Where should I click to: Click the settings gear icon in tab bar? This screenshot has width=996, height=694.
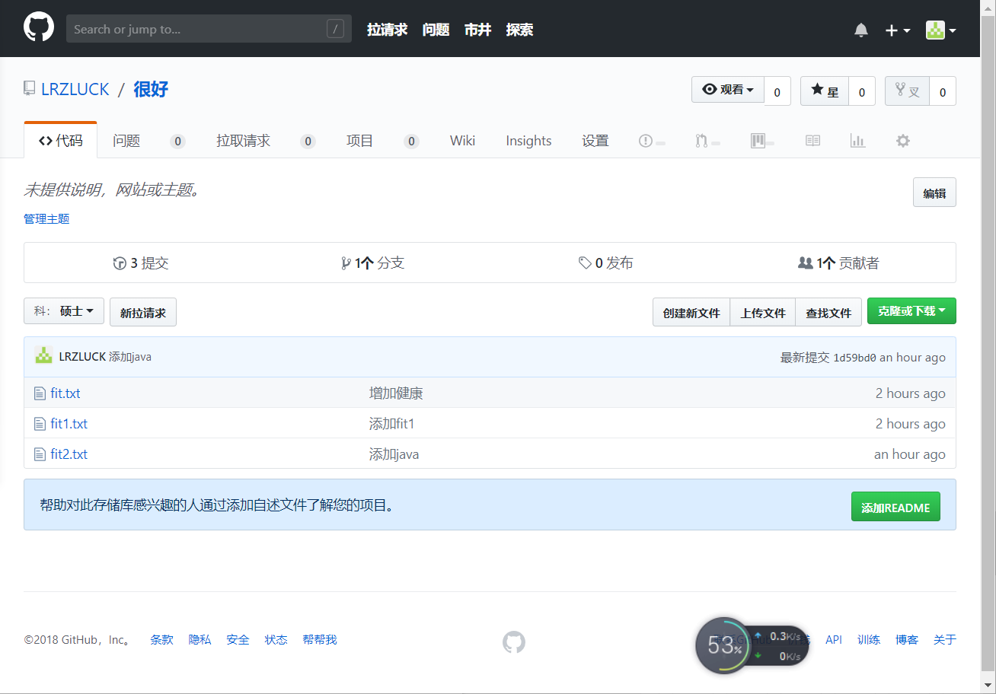[903, 141]
